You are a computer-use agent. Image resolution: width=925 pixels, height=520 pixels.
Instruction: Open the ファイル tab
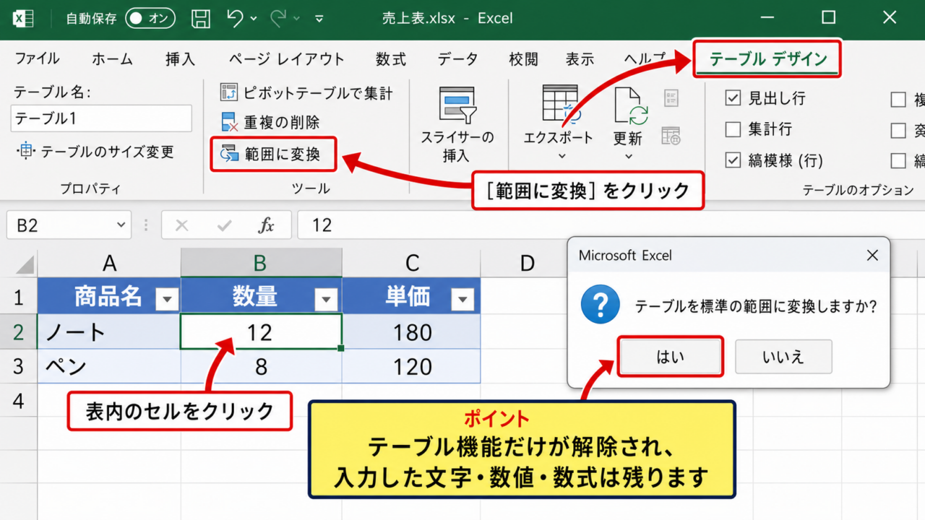(37, 59)
